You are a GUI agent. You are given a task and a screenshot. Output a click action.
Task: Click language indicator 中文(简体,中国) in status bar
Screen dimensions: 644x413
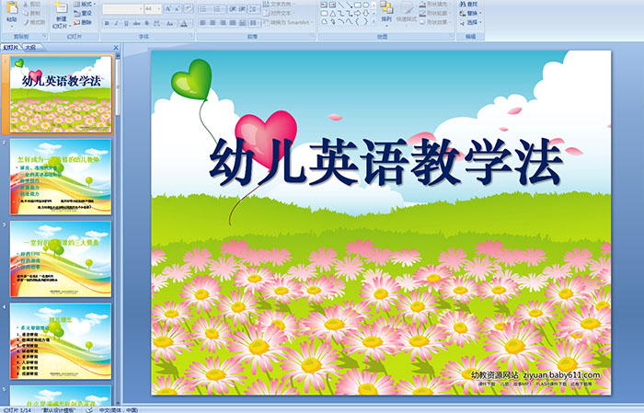(x=119, y=410)
